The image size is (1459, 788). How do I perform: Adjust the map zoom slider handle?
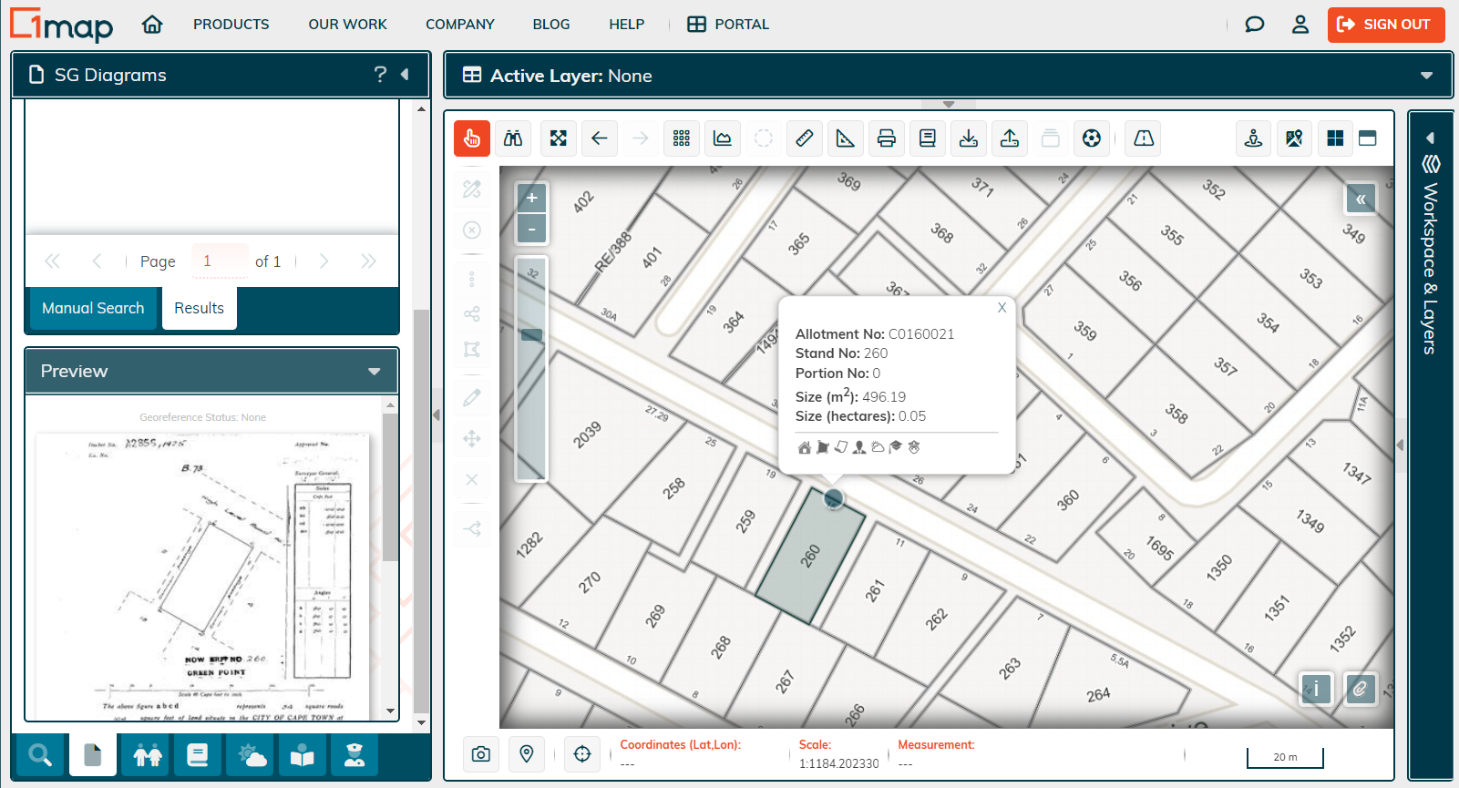point(531,335)
